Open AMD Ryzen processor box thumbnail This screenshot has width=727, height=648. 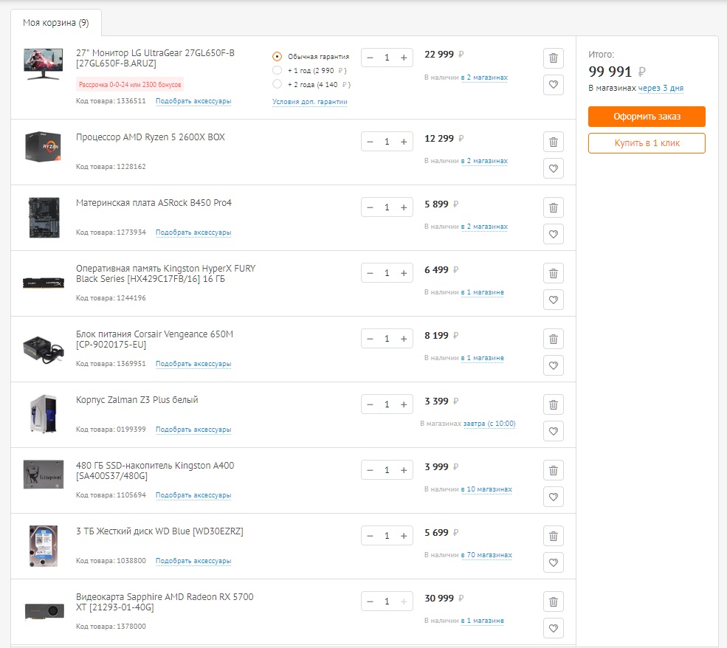pyautogui.click(x=44, y=146)
